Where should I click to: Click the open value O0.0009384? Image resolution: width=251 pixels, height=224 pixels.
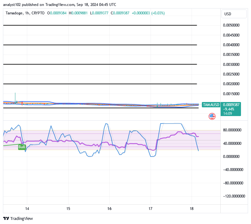(57, 13)
